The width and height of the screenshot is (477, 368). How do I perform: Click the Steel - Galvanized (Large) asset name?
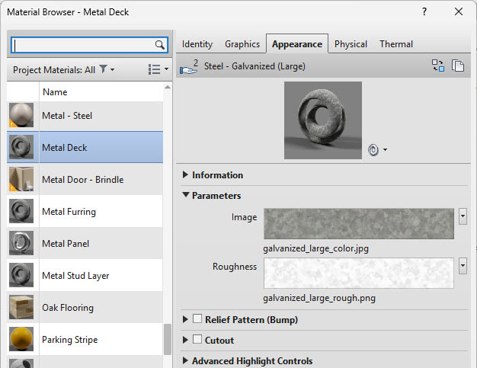pos(255,66)
